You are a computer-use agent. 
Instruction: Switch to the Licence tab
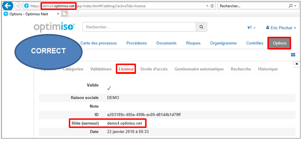[126, 69]
